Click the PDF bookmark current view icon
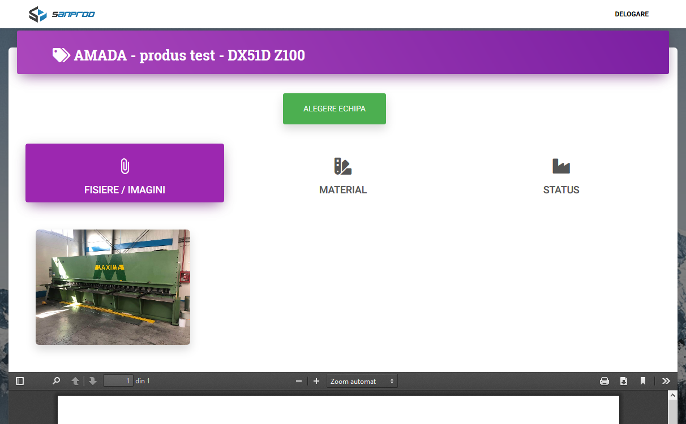The height and width of the screenshot is (424, 686). (x=643, y=381)
